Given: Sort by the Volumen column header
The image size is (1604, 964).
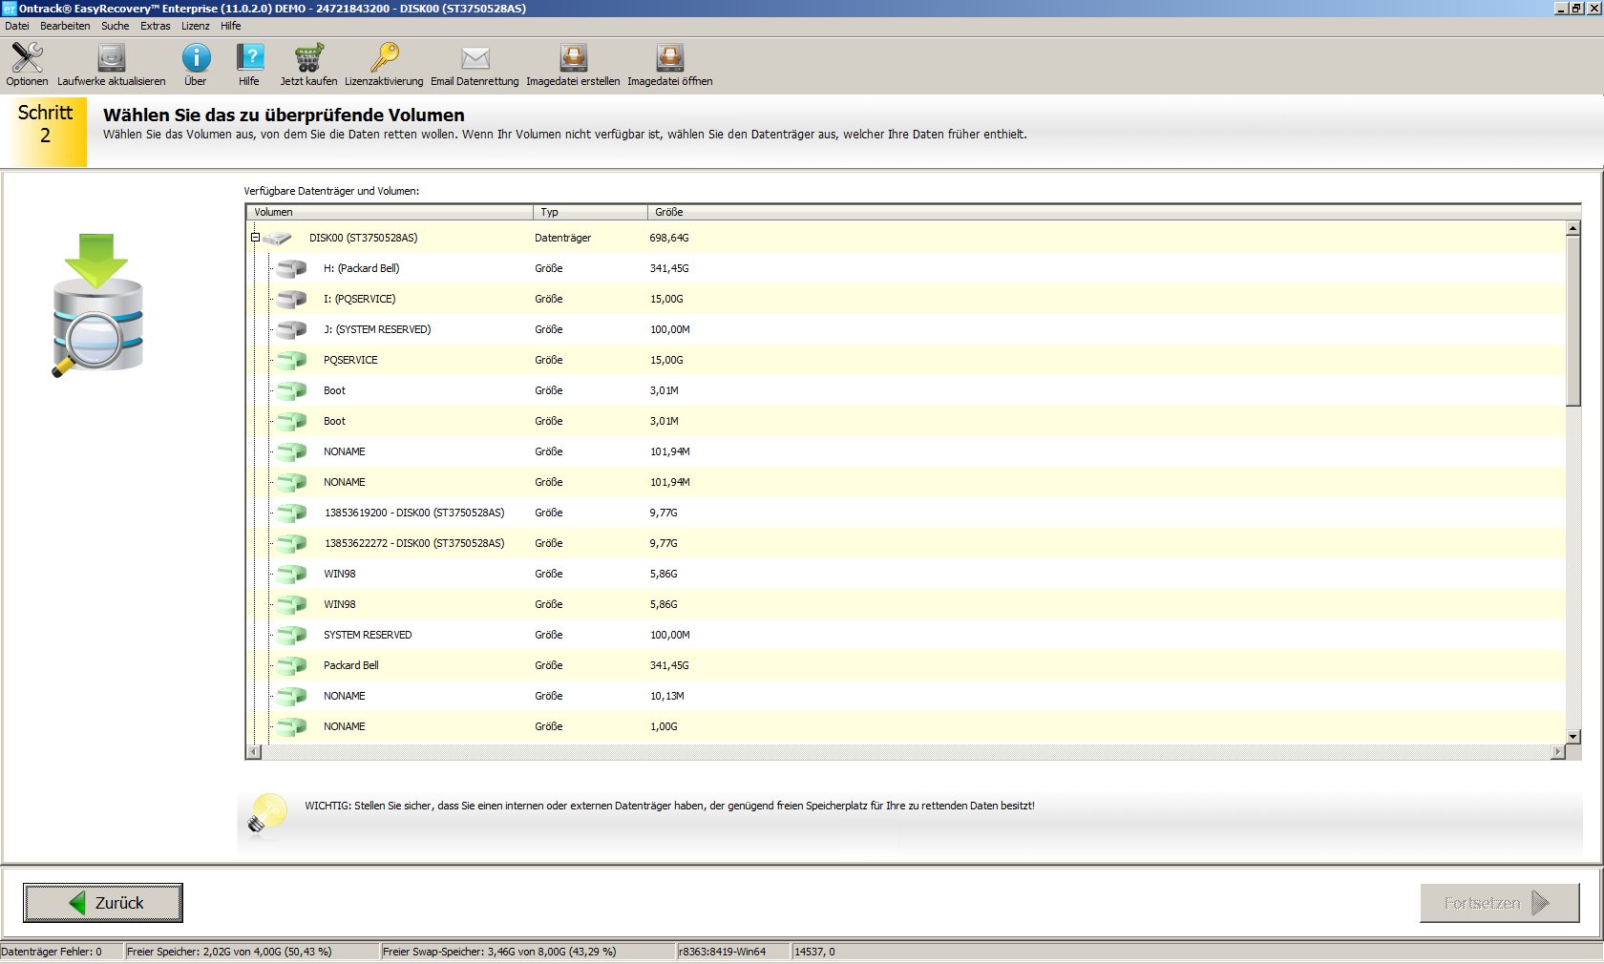Looking at the screenshot, I should coord(390,212).
